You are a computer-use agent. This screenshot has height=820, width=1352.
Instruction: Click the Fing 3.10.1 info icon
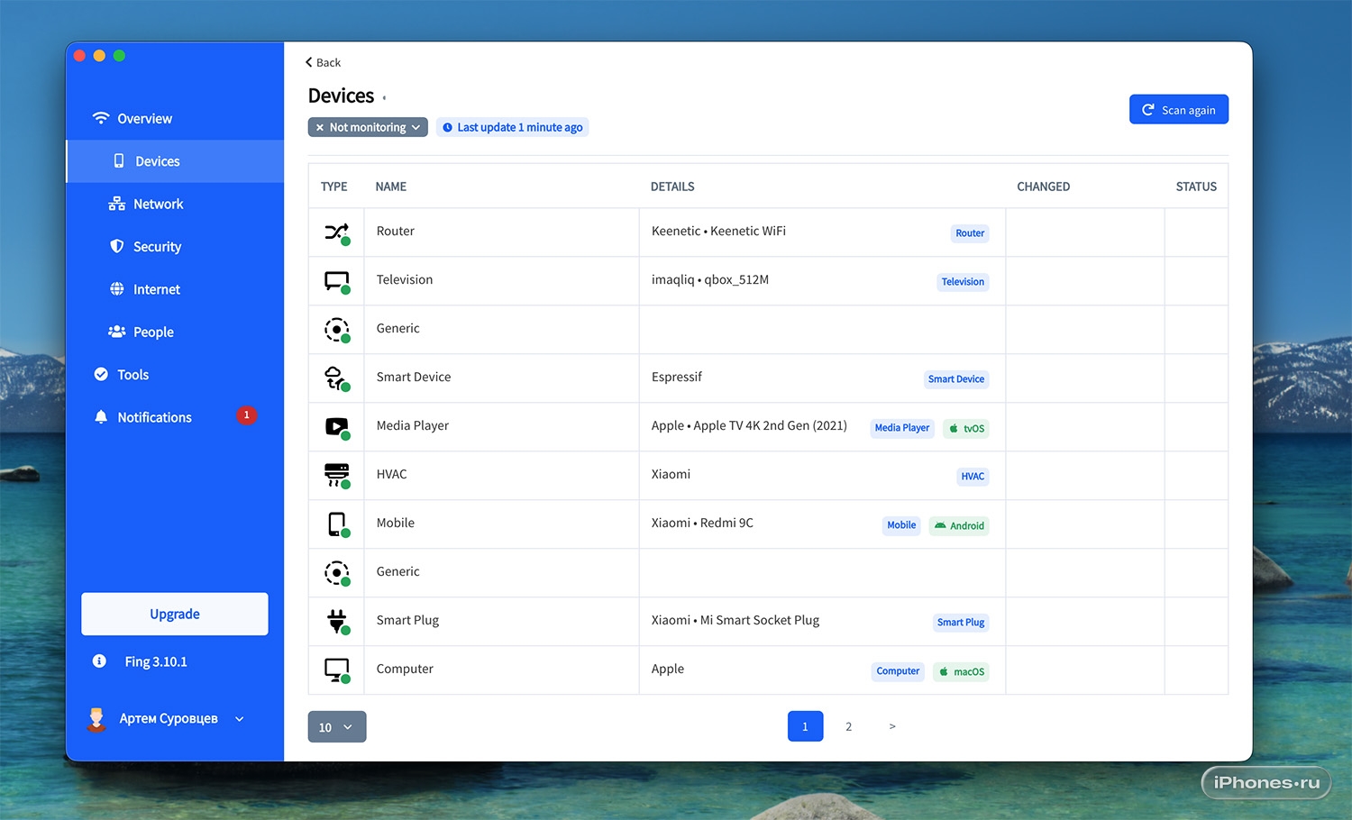coord(100,661)
